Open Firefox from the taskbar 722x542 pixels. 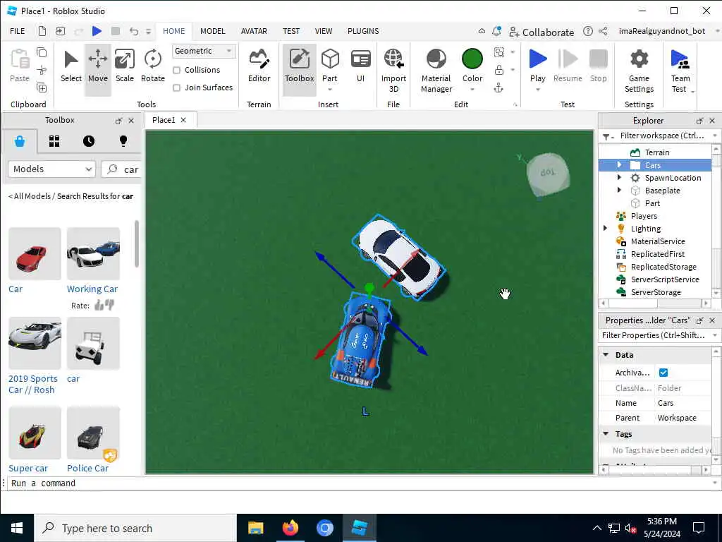[290, 528]
